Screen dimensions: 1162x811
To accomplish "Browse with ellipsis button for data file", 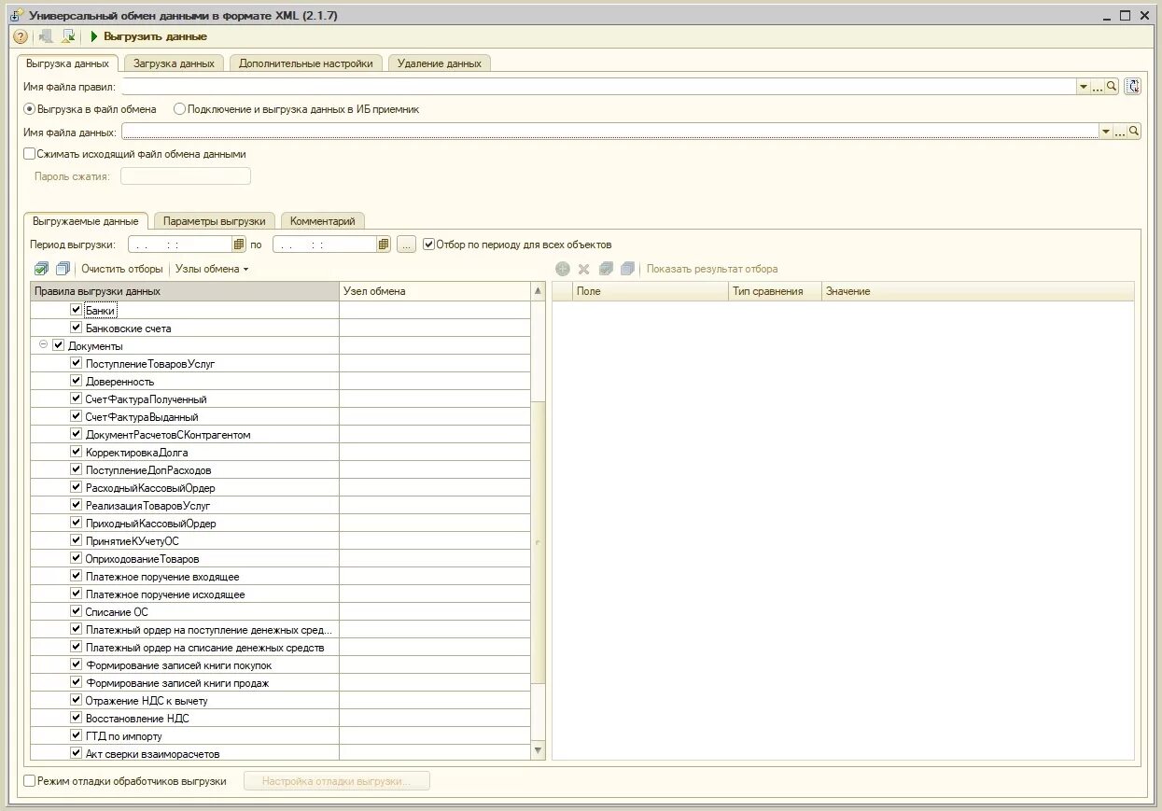I will tap(1120, 132).
